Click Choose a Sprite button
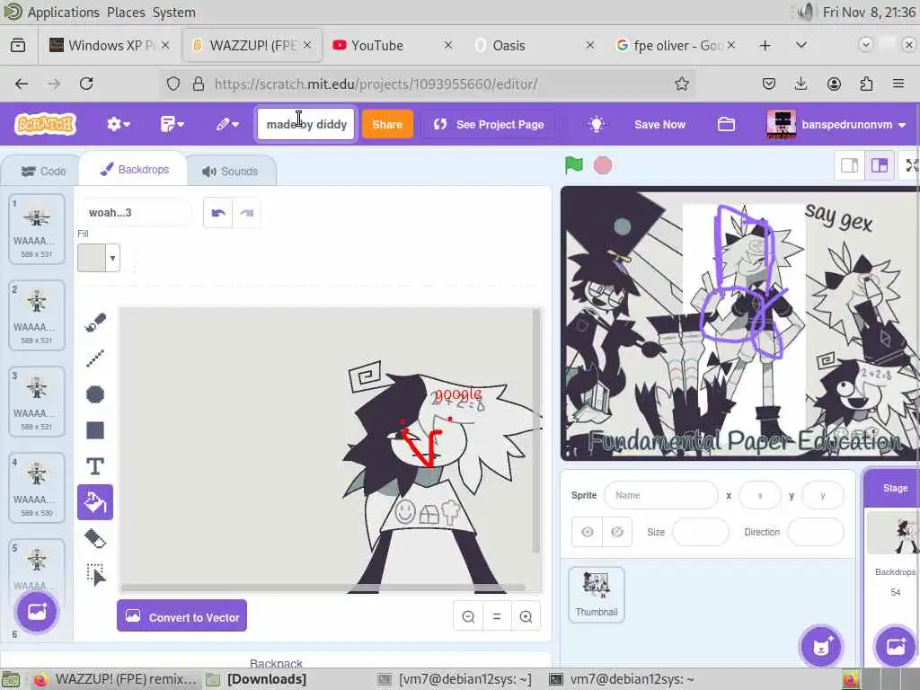This screenshot has height=690, width=920. [821, 647]
